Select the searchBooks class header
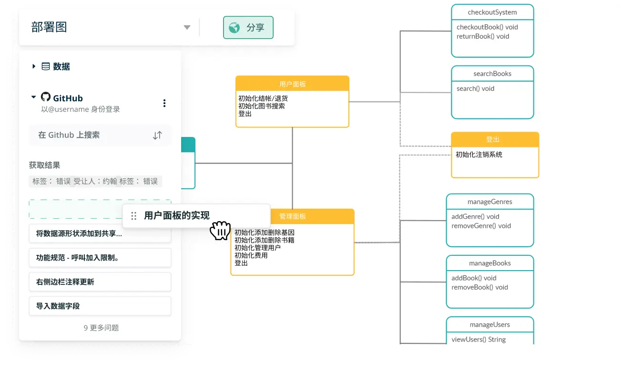Screen dimensions: 622x370 point(492,74)
